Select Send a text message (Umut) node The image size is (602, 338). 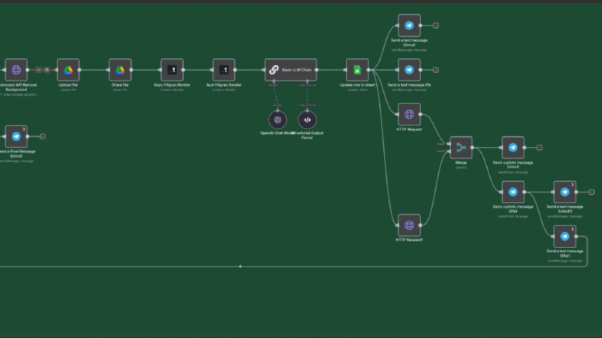click(409, 25)
